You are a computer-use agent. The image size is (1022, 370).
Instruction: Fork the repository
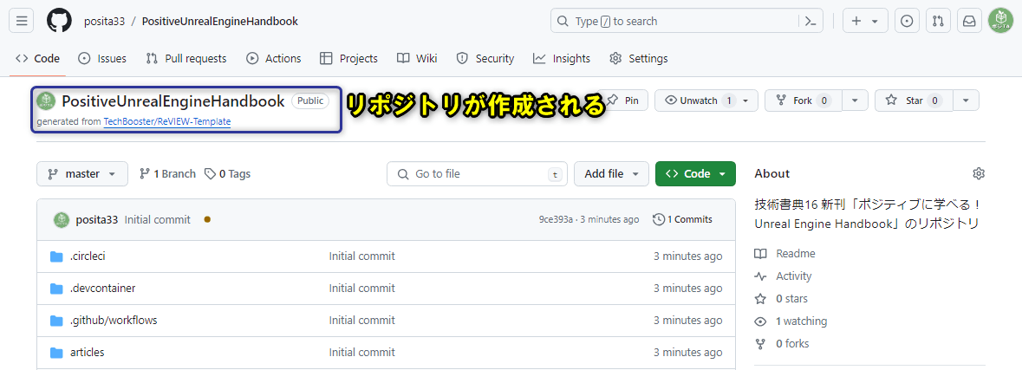click(x=804, y=101)
